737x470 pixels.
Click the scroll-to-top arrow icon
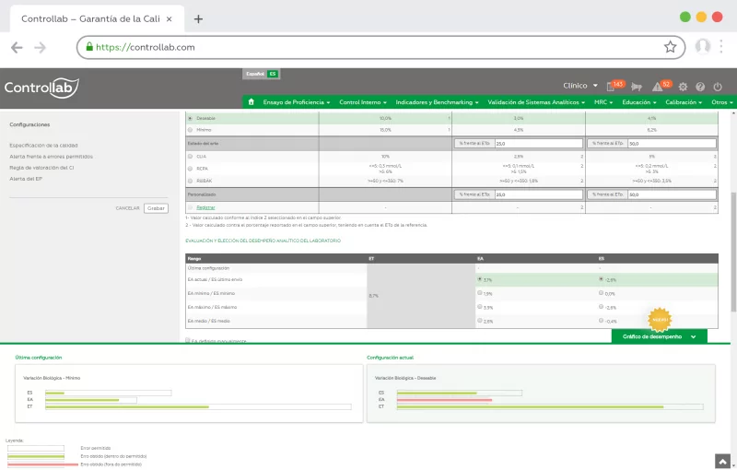pyautogui.click(x=722, y=461)
